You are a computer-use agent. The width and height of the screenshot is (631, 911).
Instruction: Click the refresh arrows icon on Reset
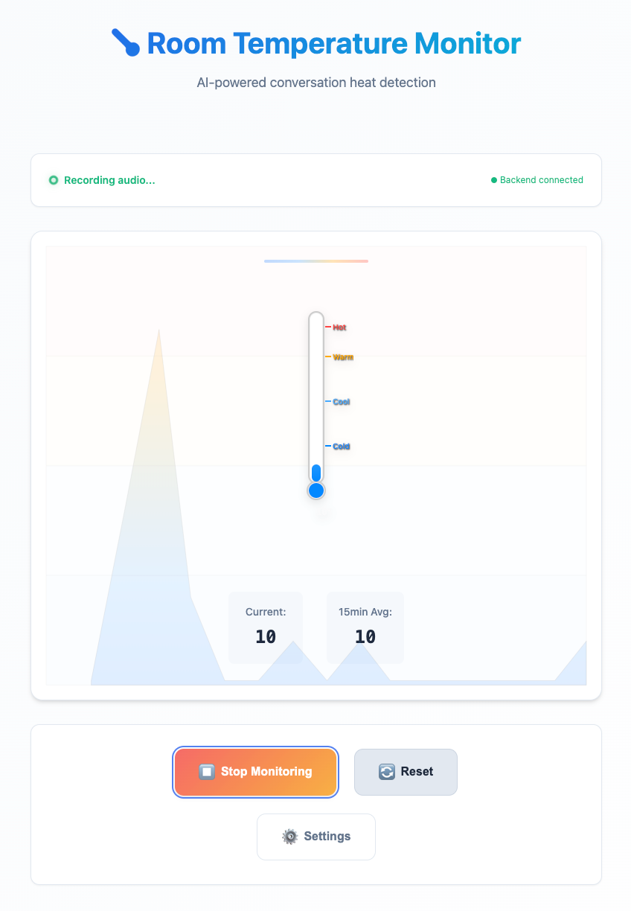(x=387, y=772)
